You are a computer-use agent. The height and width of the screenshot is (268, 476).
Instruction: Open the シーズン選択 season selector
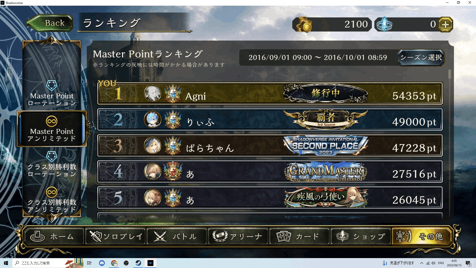tap(421, 58)
